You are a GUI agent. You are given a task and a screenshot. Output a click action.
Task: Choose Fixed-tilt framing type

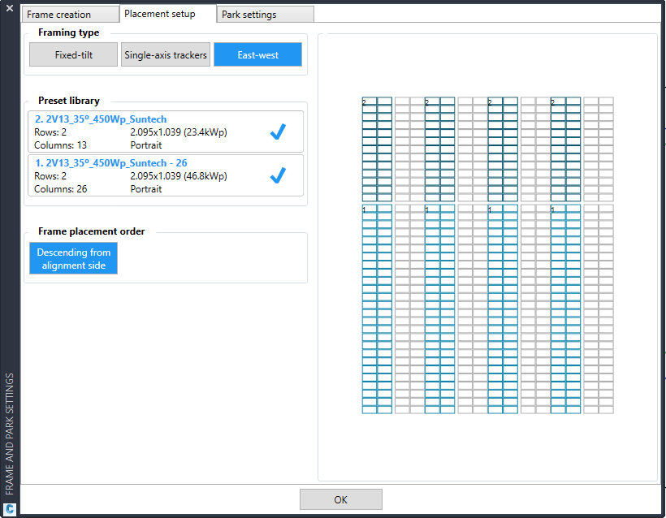tap(74, 55)
